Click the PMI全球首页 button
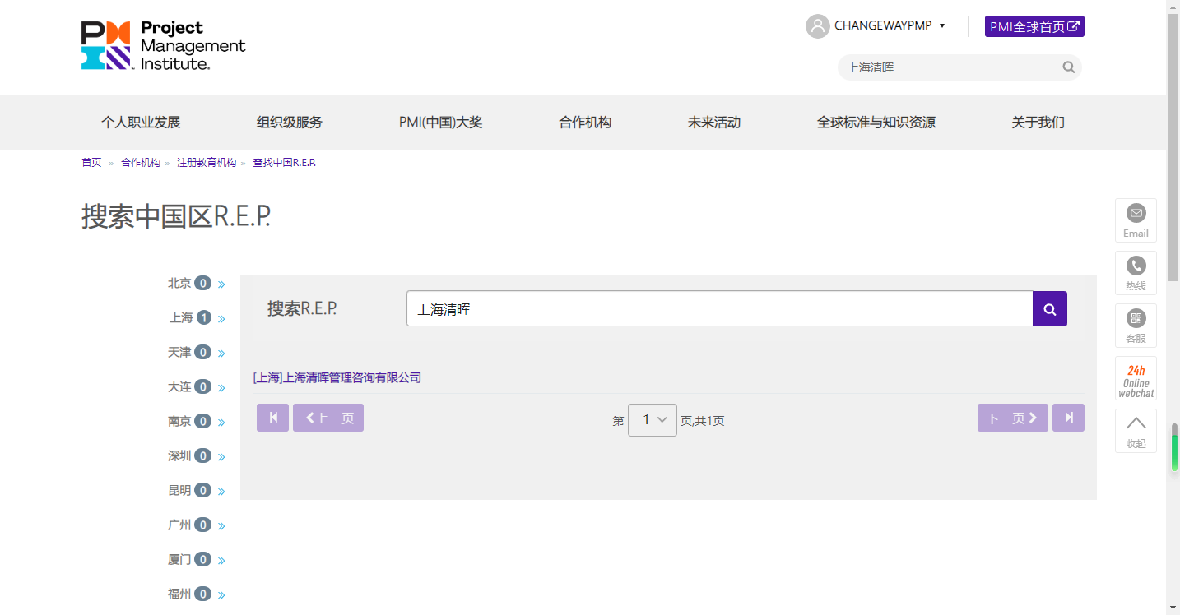This screenshot has width=1180, height=615. coord(1034,25)
